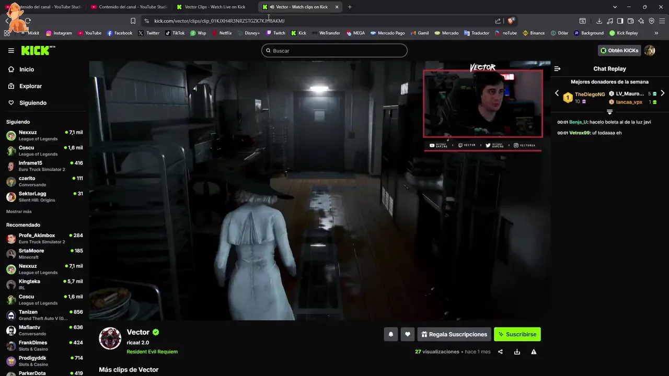Collapse the chat with the Chat Replay arrow icon
Viewport: 669px width, 376px height.
click(x=557, y=69)
